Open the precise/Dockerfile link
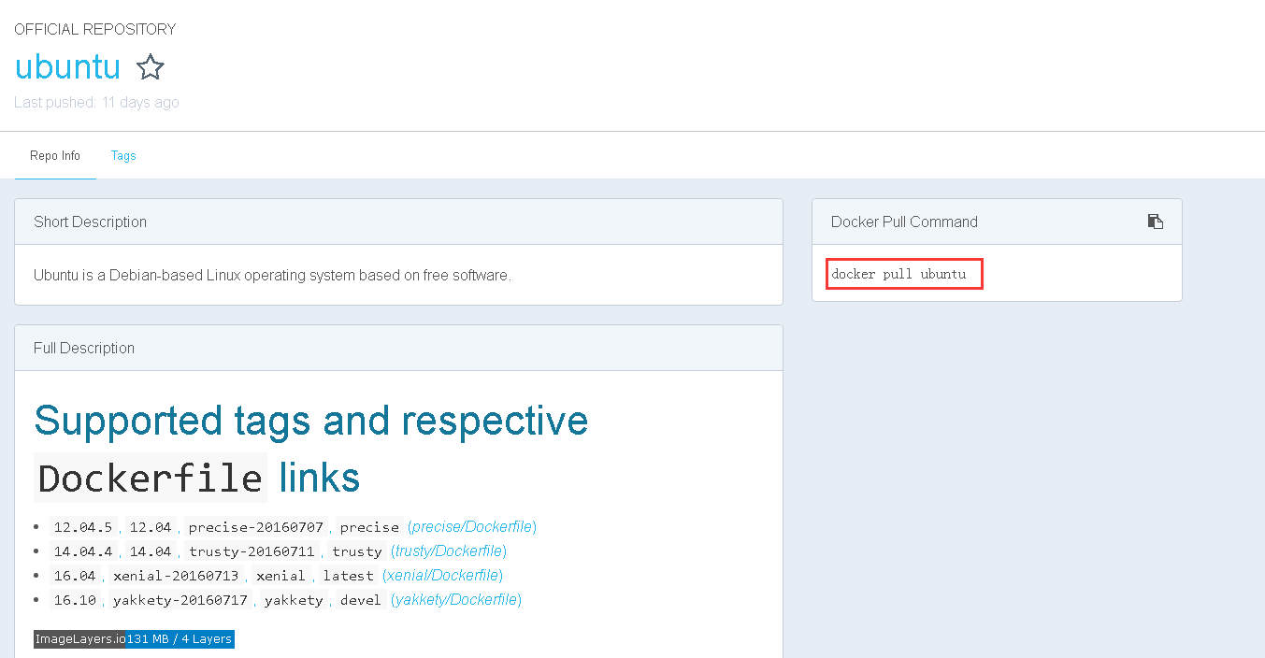The height and width of the screenshot is (658, 1265). [x=472, y=527]
